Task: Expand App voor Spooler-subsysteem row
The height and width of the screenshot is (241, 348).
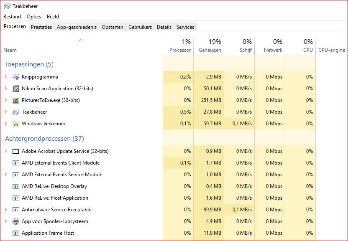Action: pyautogui.click(x=6, y=221)
